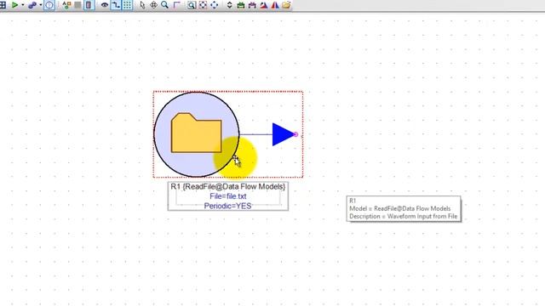Select the arrow pointer tool
Viewport: 545px width, 306px height.
point(142,5)
